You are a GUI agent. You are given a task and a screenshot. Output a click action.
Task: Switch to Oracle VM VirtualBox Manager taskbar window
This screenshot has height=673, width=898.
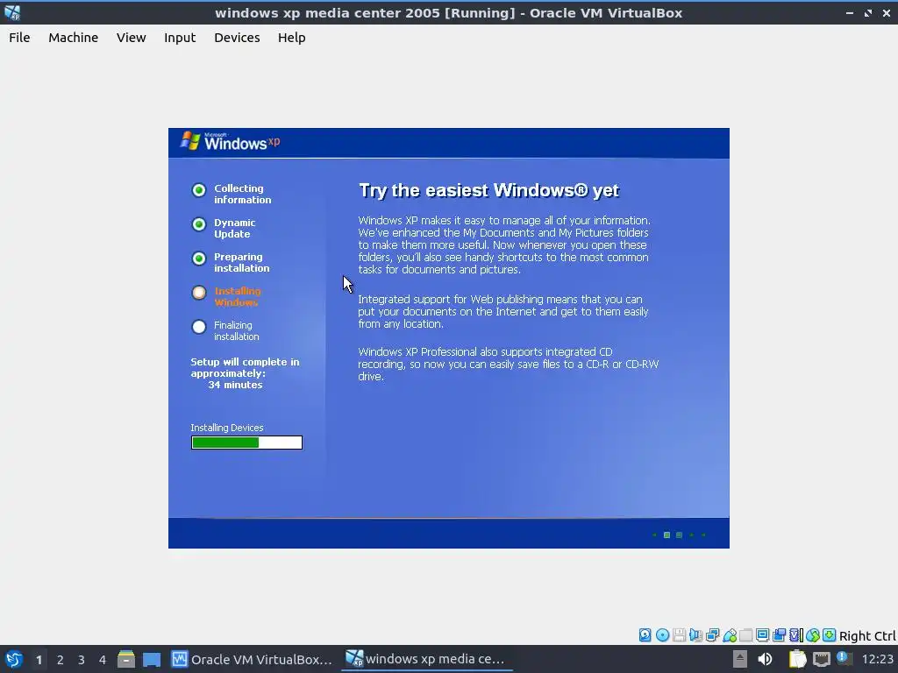[252, 659]
